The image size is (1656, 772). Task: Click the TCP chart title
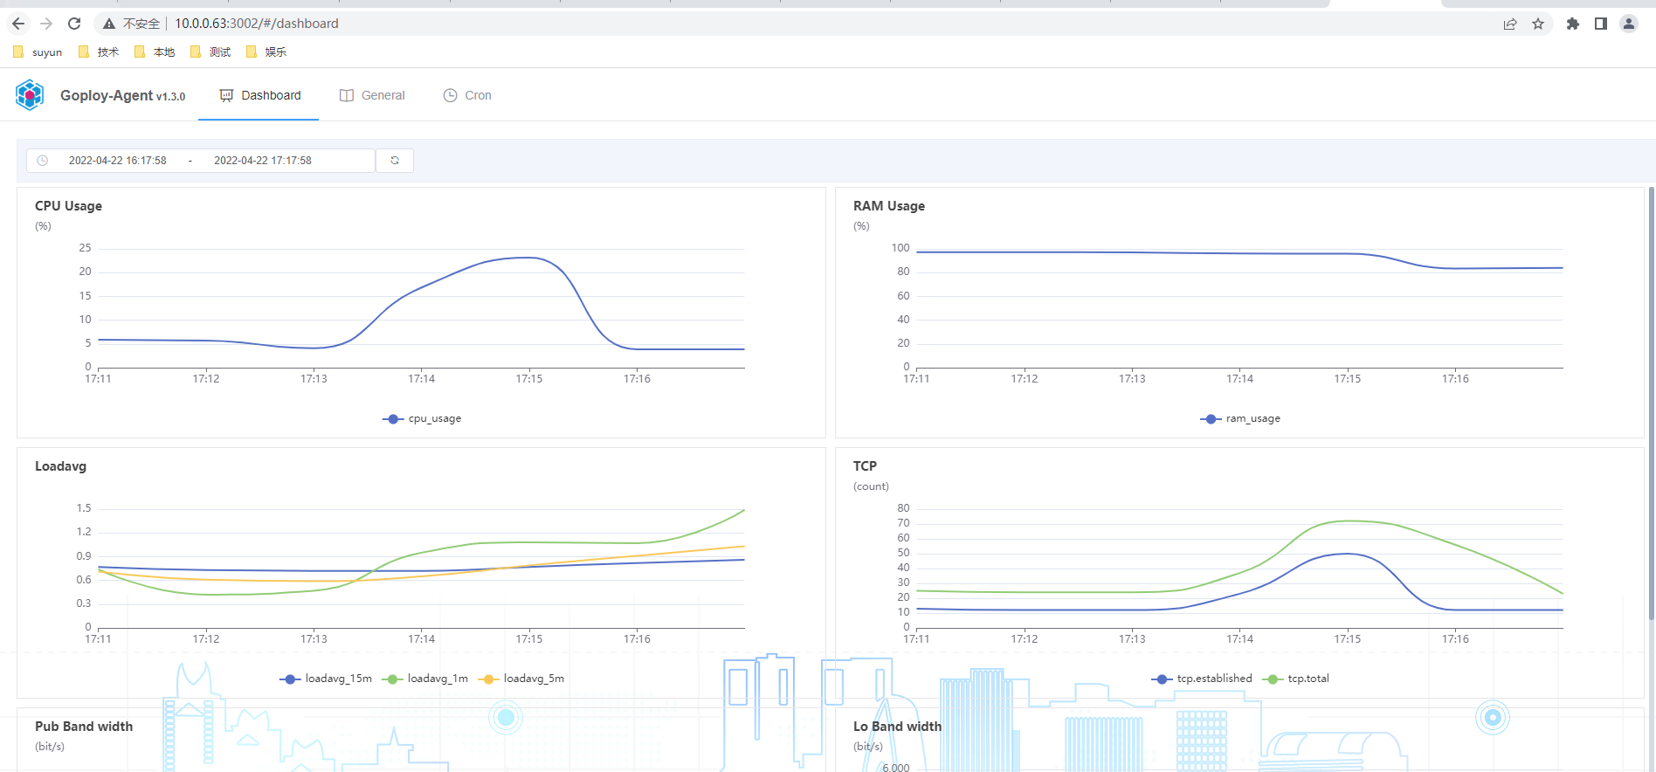pos(865,466)
